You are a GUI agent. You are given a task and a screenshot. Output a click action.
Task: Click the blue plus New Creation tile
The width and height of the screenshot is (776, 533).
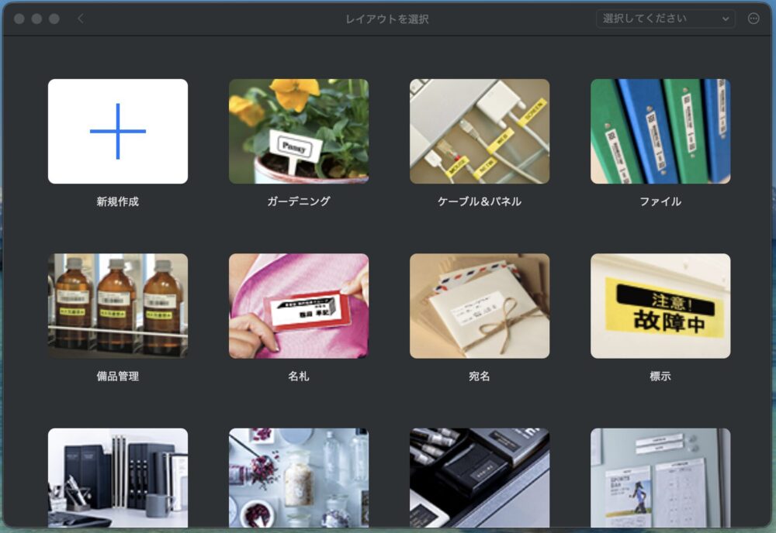(x=118, y=131)
